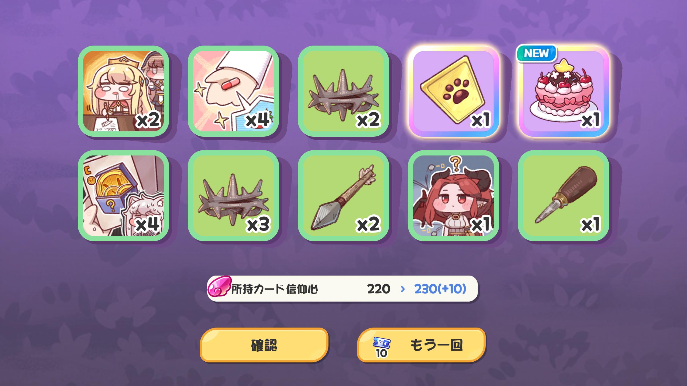
Task: Open the golden paw ticket reward
Action: pyautogui.click(x=454, y=91)
